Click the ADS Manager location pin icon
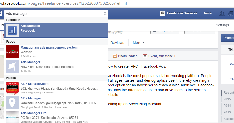234x123 pixels. click(x=12, y=103)
